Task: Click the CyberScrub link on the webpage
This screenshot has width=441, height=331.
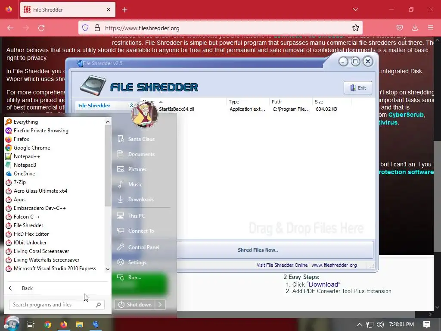Action: (x=406, y=115)
